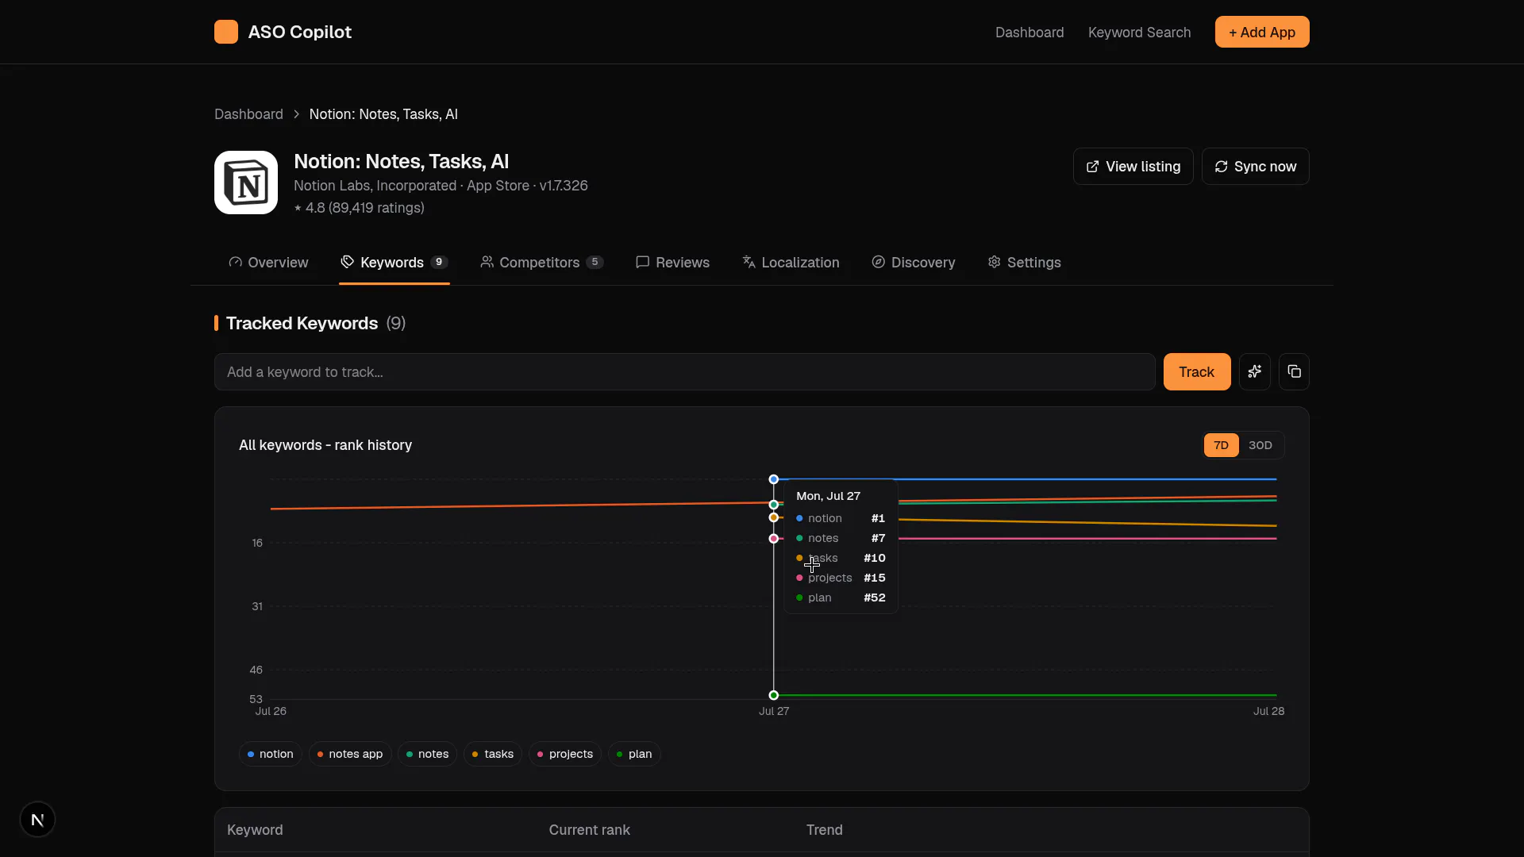The image size is (1524, 857).
Task: Toggle the notion series in legend
Action: click(x=270, y=754)
